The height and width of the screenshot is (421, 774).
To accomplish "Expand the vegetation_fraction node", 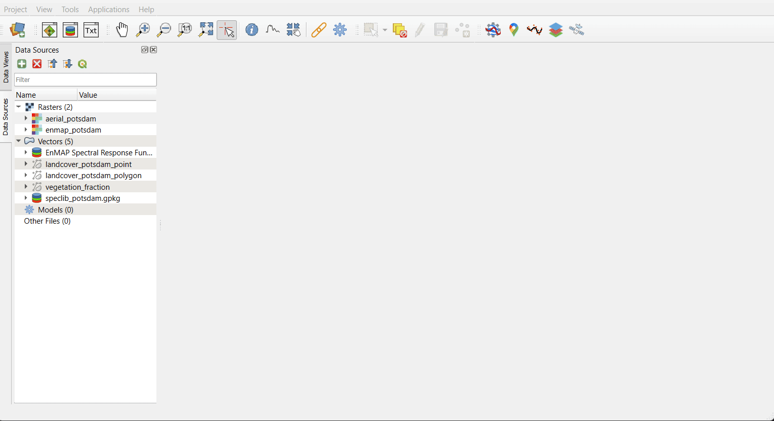I will pyautogui.click(x=26, y=187).
